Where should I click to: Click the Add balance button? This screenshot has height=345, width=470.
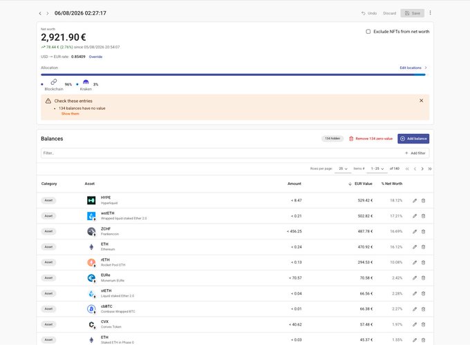pos(413,139)
